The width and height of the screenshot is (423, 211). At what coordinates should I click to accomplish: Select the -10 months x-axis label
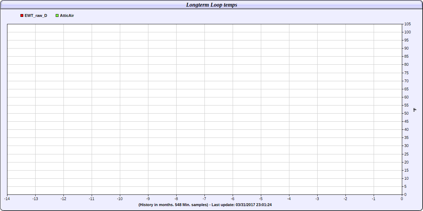(120, 199)
